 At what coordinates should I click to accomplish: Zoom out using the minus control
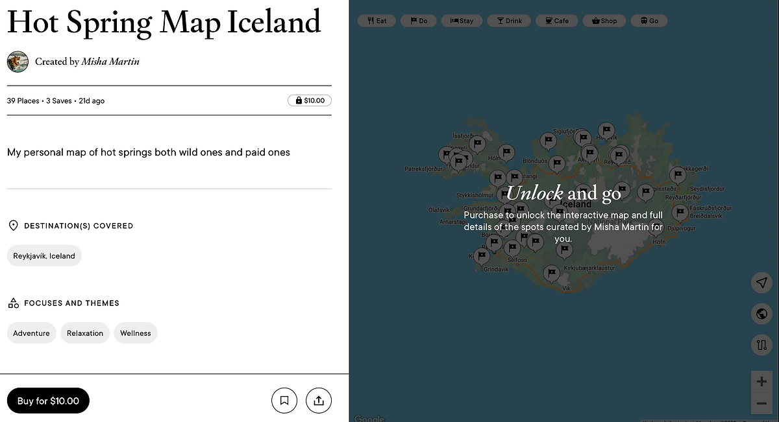tap(761, 403)
